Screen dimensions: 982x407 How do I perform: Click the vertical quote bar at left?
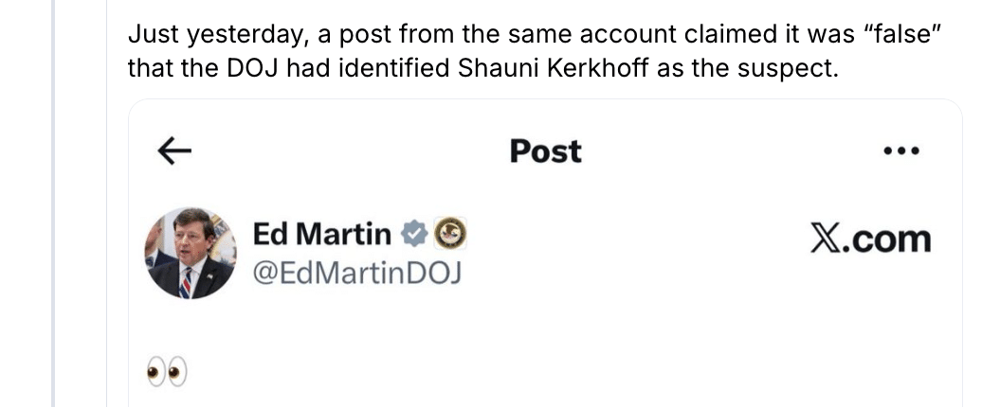point(55,203)
